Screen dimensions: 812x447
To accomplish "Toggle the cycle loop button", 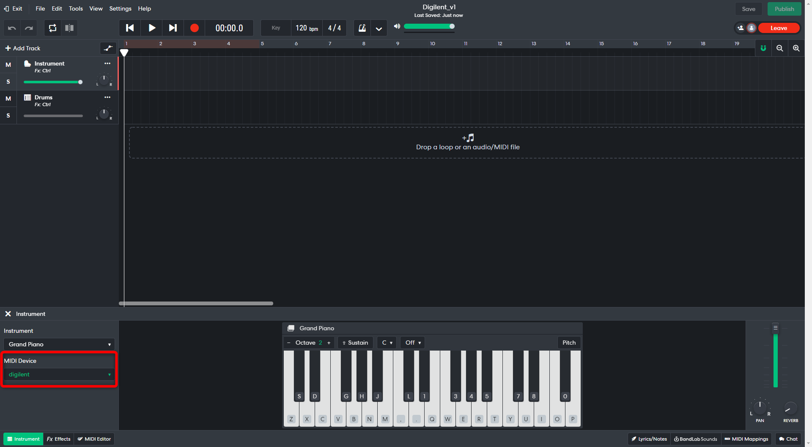I will click(52, 28).
